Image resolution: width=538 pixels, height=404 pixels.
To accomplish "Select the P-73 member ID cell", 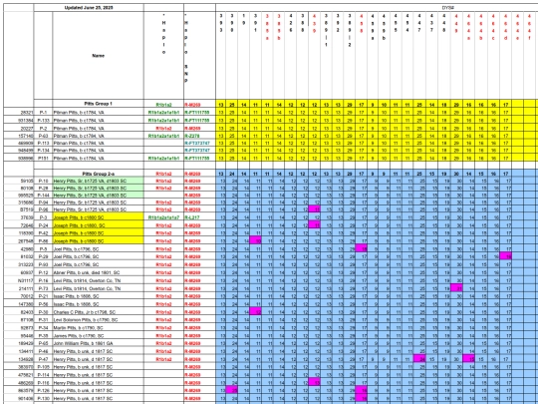I will pos(43,288).
